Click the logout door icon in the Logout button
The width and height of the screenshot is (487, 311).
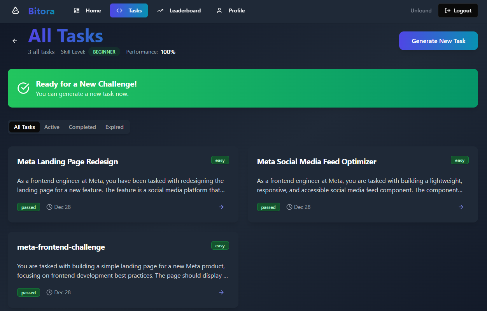[447, 10]
